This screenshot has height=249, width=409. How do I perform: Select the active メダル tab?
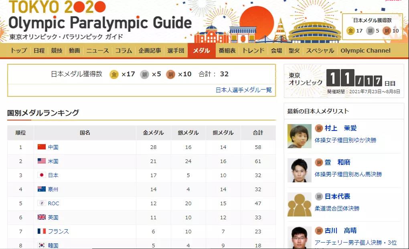tap(201, 51)
